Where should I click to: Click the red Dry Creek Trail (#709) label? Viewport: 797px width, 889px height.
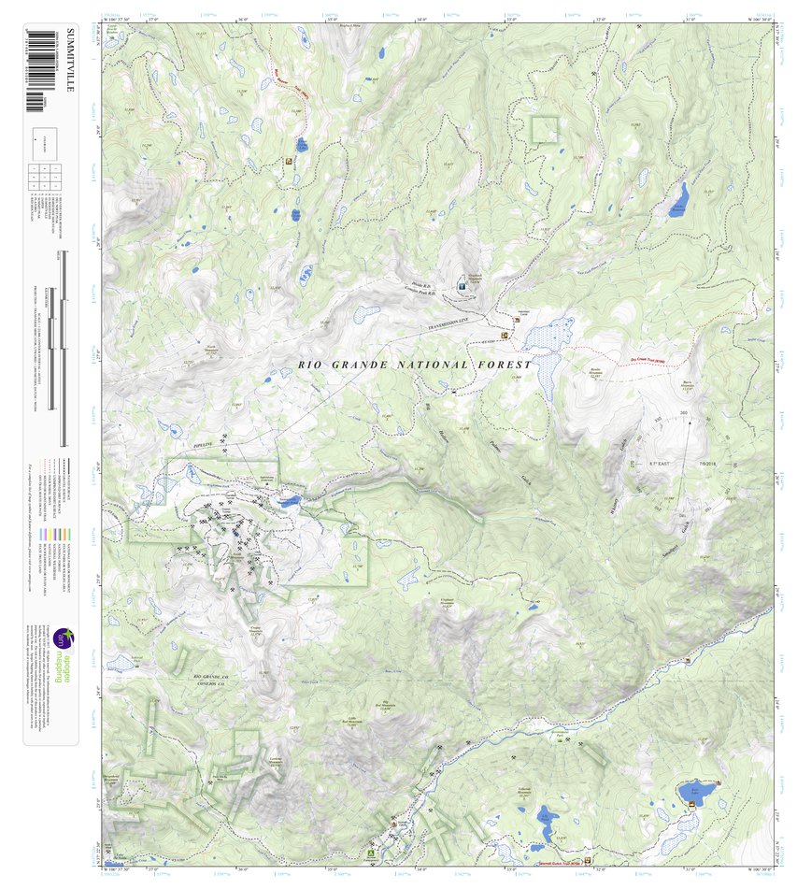point(647,360)
